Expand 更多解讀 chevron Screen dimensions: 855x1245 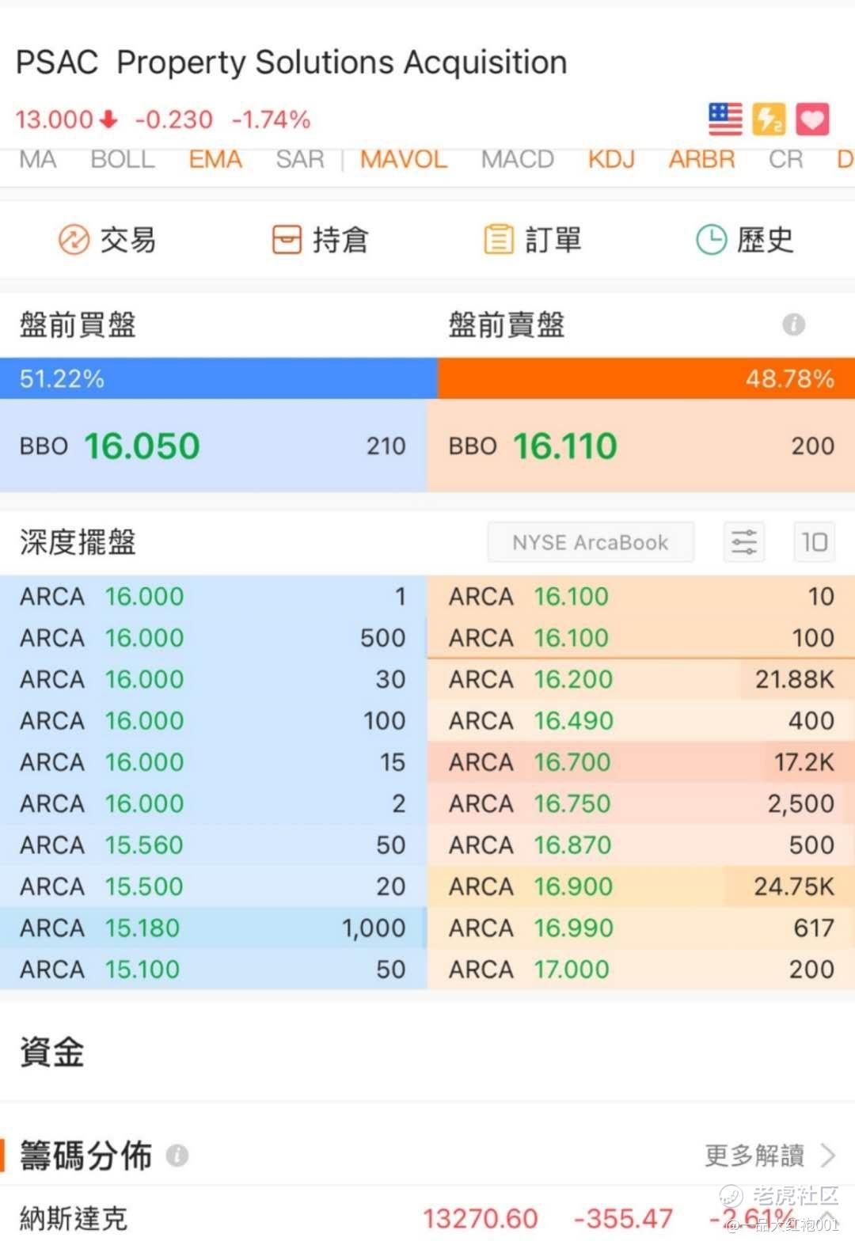(x=828, y=1156)
